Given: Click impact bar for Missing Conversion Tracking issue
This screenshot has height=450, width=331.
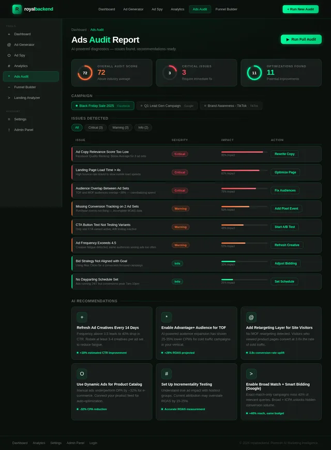Looking at the screenshot, I should (x=244, y=207).
